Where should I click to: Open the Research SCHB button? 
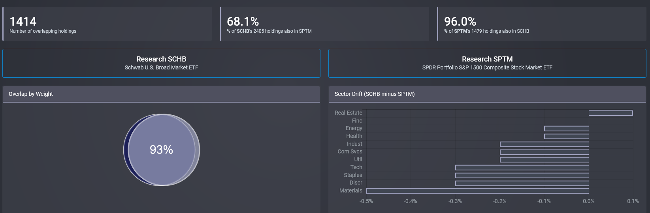161,63
